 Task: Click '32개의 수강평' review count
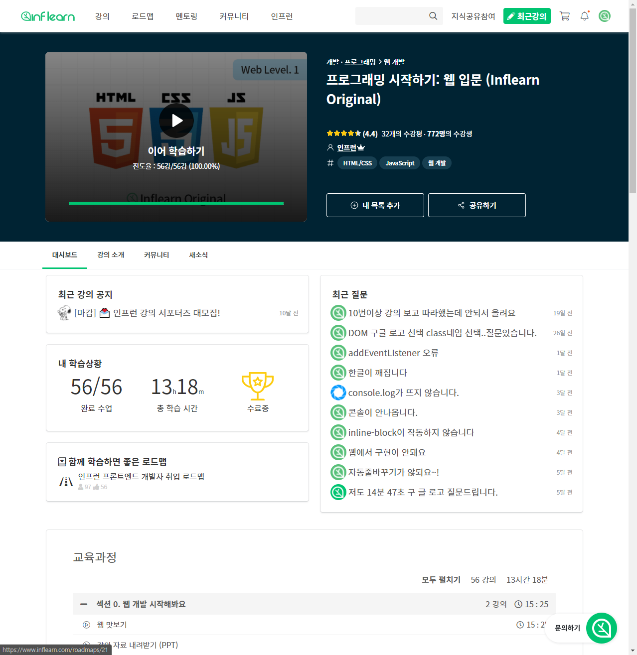click(402, 133)
